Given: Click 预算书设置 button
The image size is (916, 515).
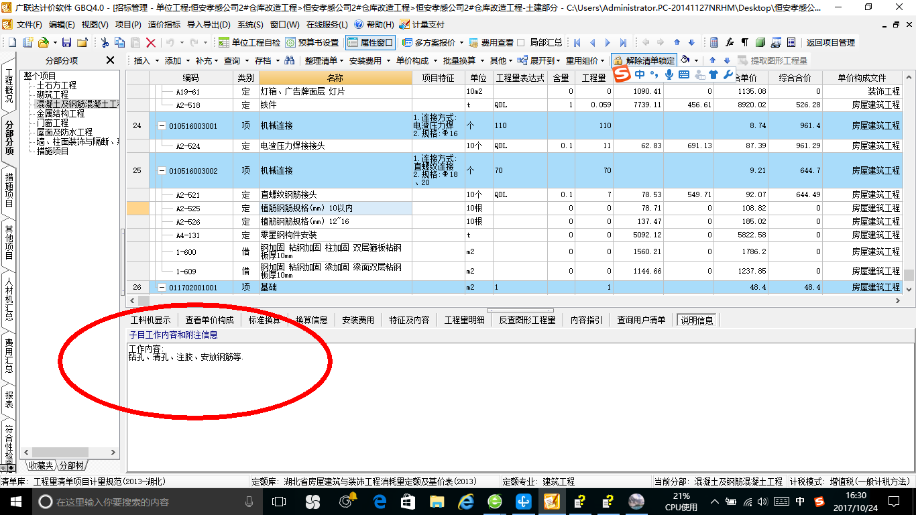Looking at the screenshot, I should click(x=312, y=42).
